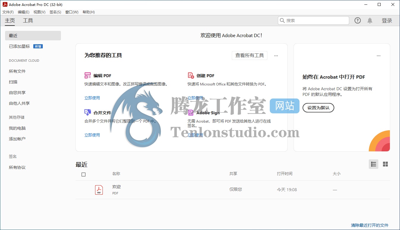This screenshot has height=230, width=400.
Task: Open the 帮助(H) menu
Action: click(89, 12)
